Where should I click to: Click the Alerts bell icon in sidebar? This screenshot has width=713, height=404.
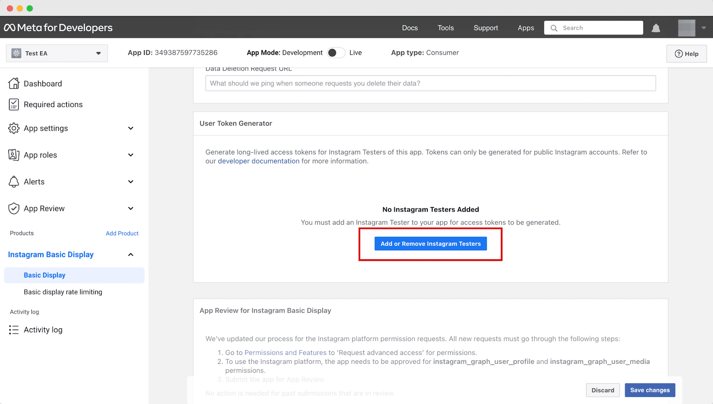(14, 182)
